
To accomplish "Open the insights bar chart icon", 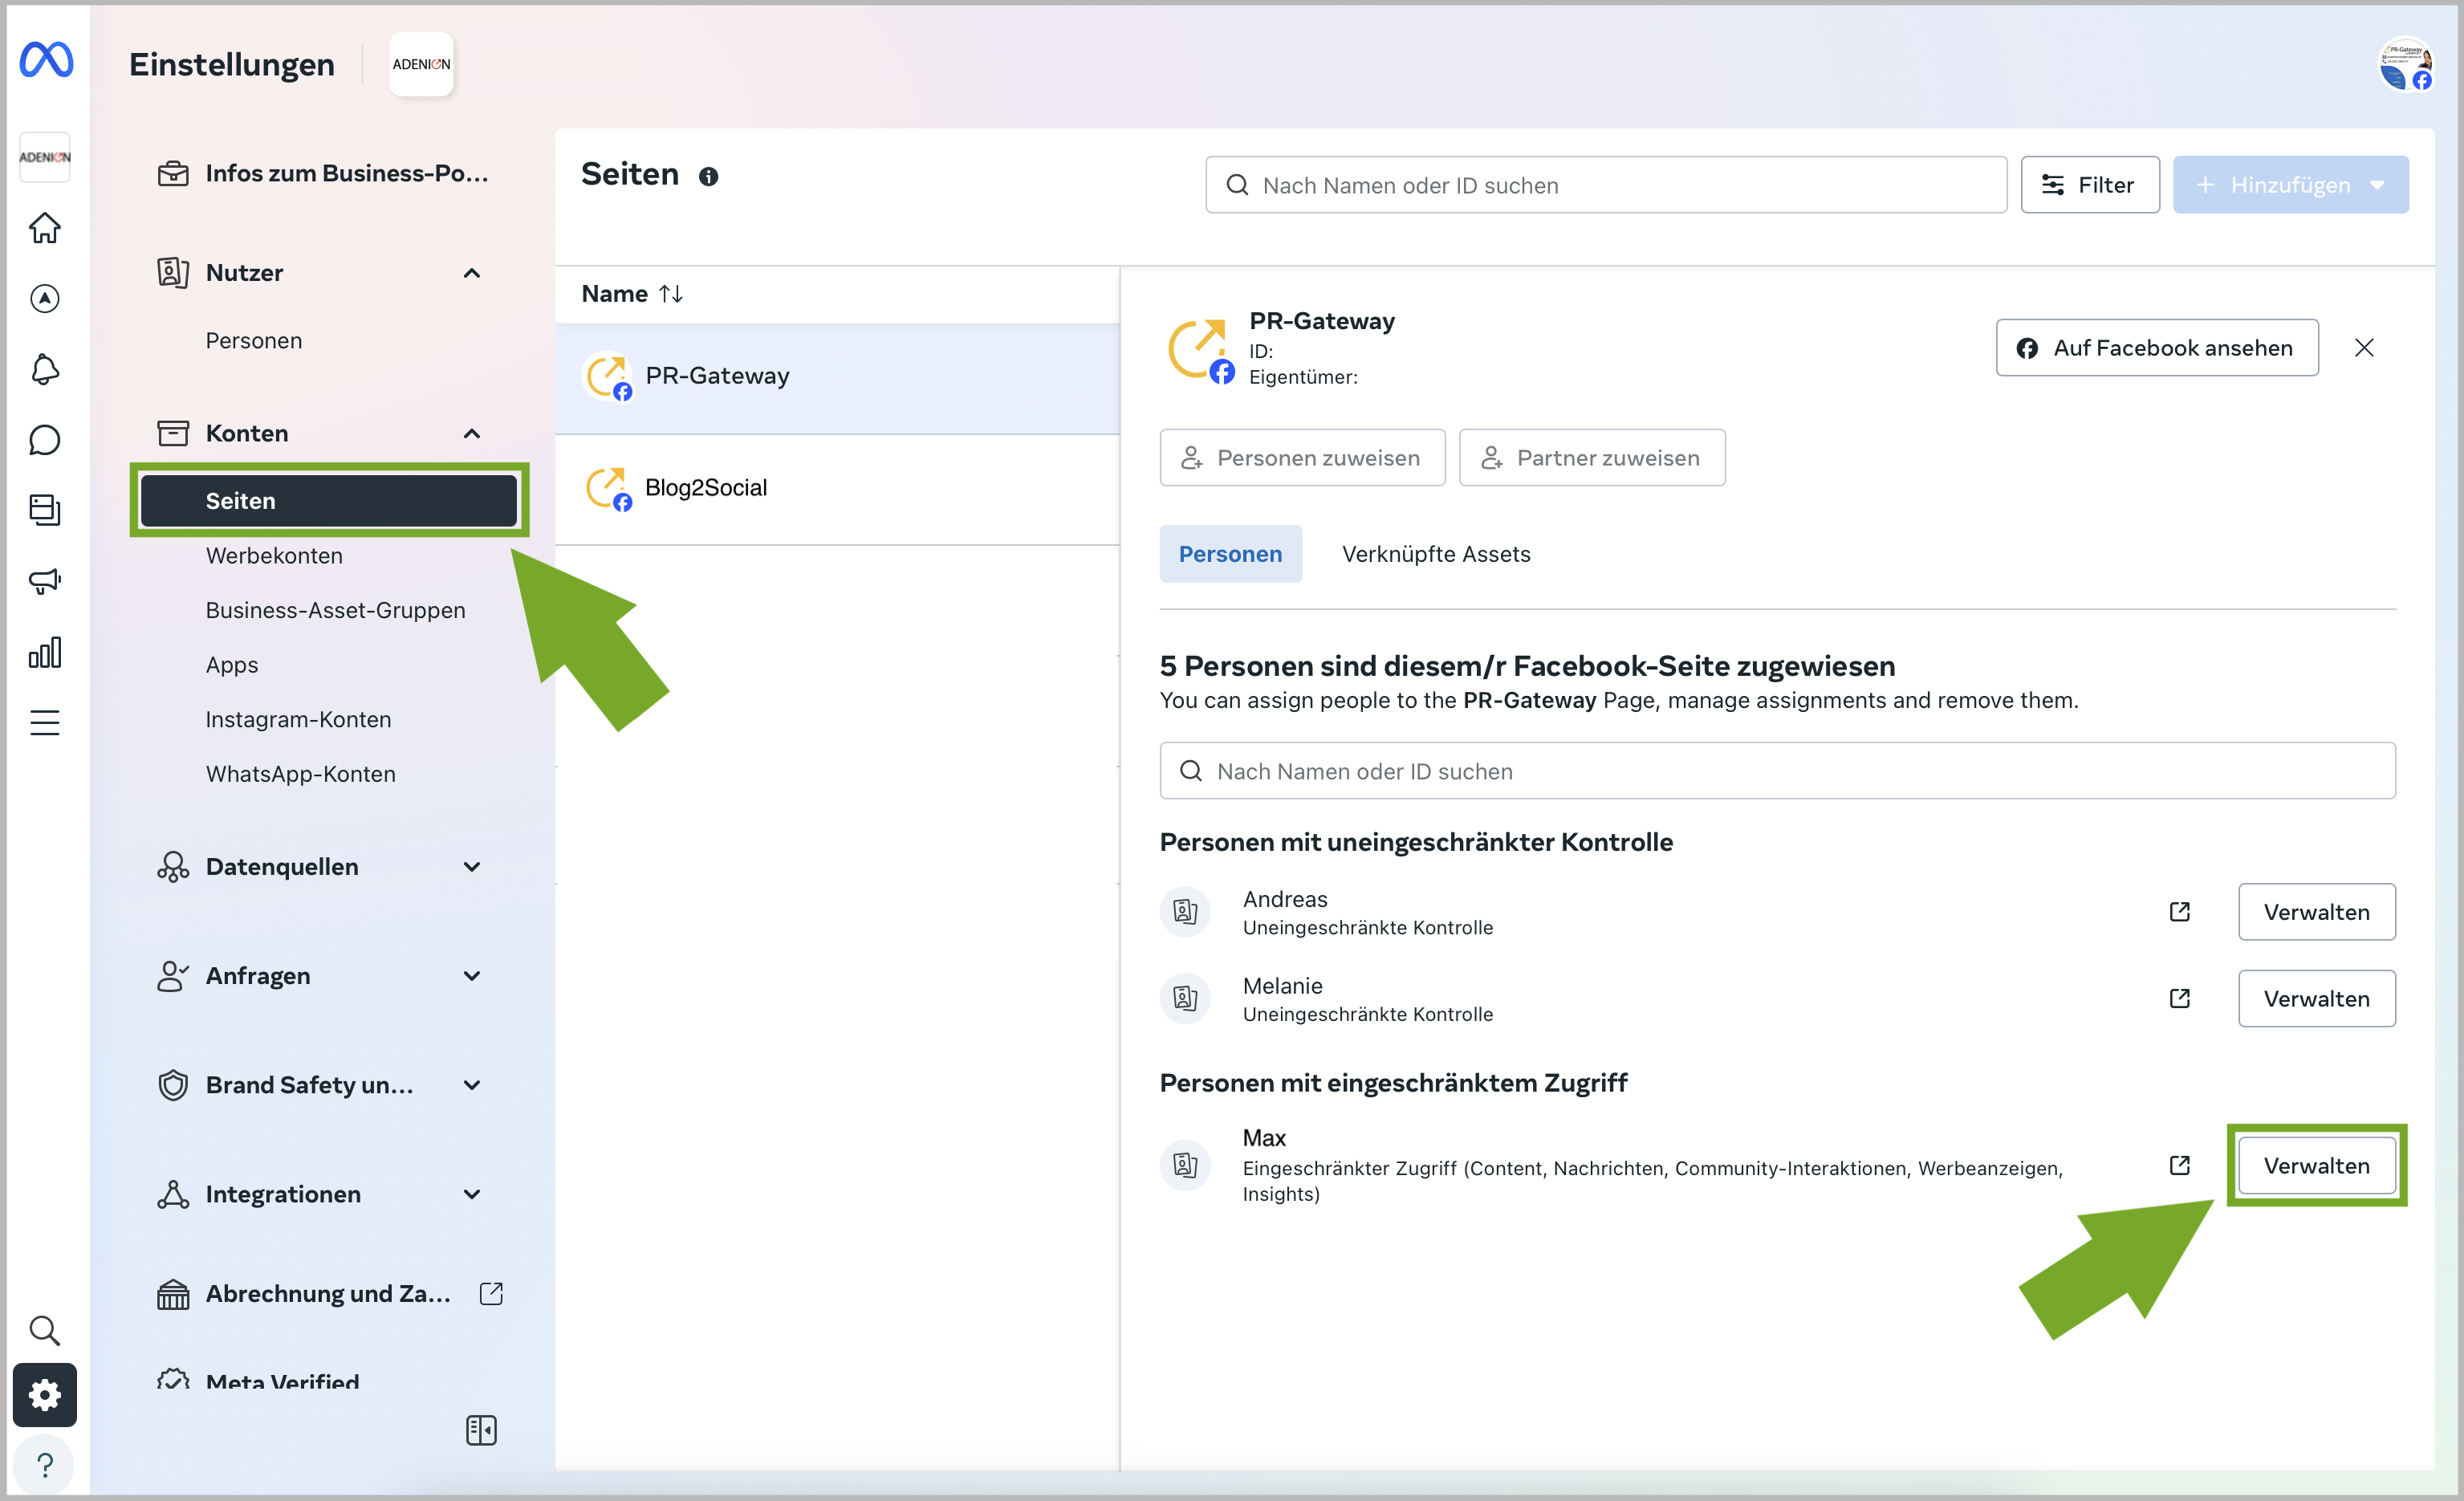I will (45, 652).
